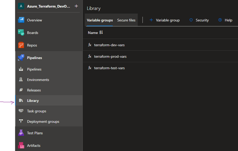
Task: Click the Releases icon
Action: [21, 90]
